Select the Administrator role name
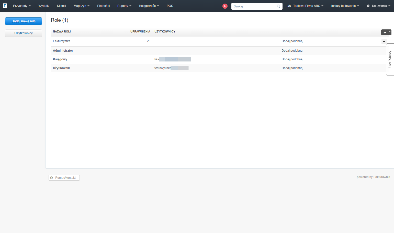This screenshot has width=394, height=233. [x=63, y=51]
